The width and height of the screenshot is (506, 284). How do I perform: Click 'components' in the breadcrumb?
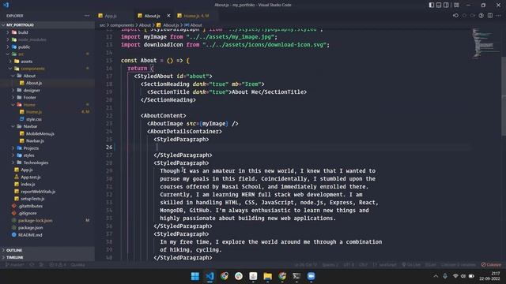point(122,25)
